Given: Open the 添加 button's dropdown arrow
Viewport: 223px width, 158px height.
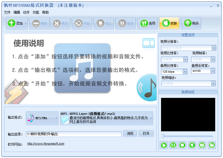Looking at the screenshot, I should coord(26,23).
